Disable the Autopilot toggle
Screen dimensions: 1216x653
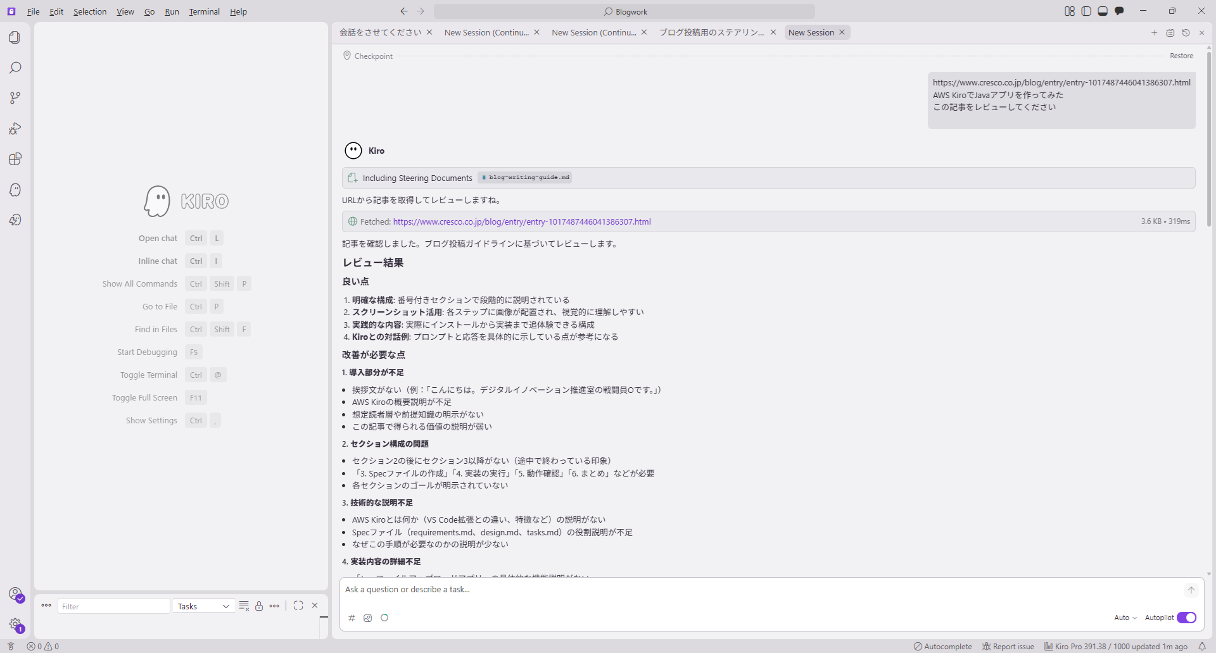tap(1186, 618)
